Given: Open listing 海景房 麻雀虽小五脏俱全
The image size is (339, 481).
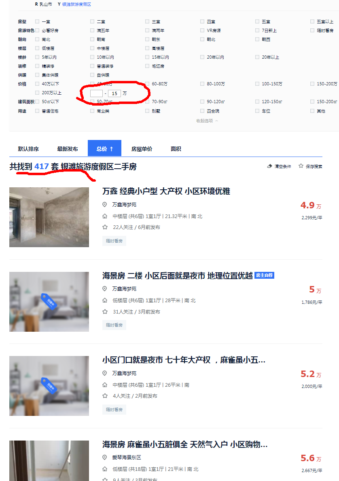Looking at the screenshot, I should [185, 444].
